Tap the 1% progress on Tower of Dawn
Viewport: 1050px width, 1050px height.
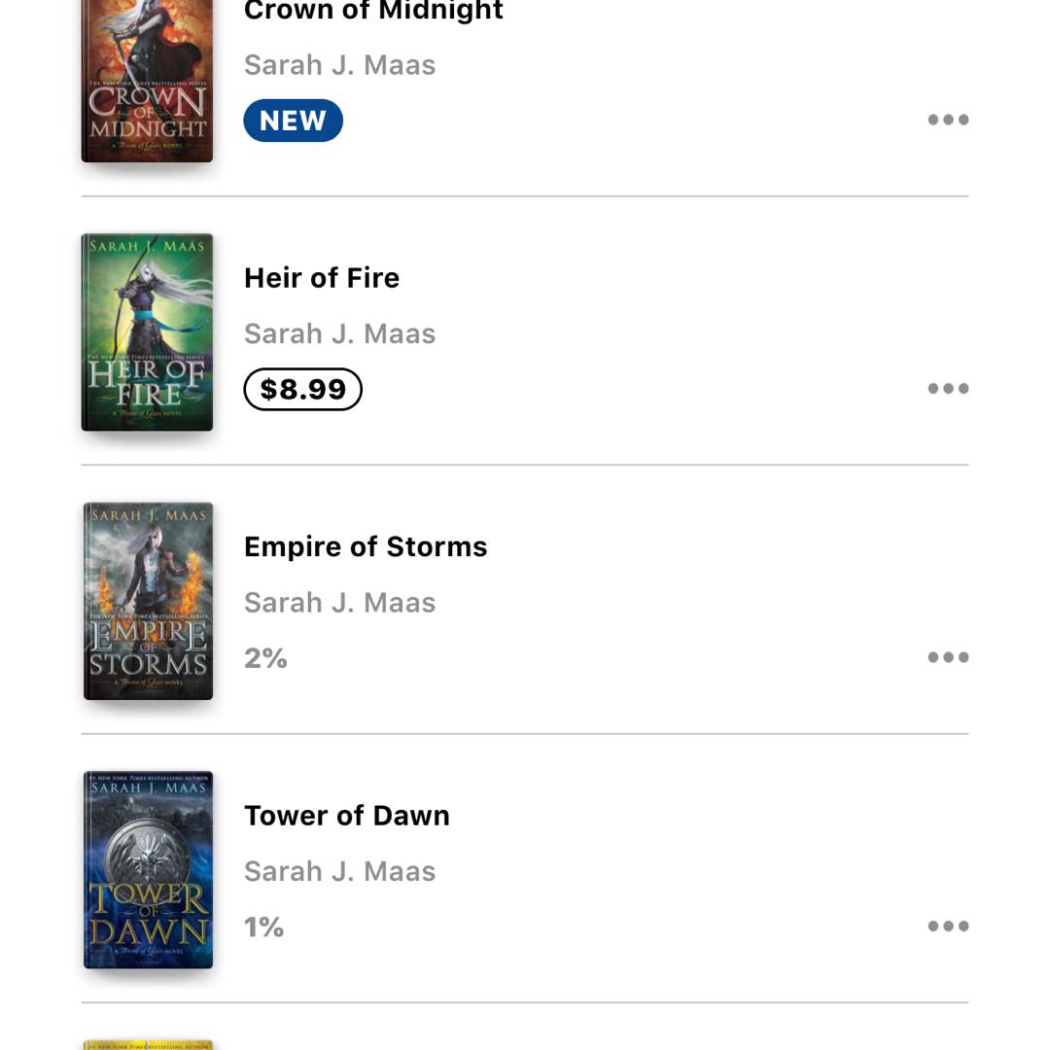pos(263,927)
